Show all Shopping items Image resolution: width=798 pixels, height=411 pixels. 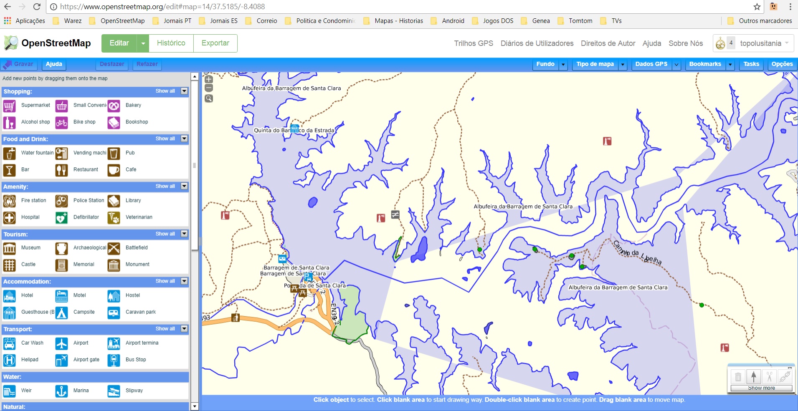click(165, 91)
